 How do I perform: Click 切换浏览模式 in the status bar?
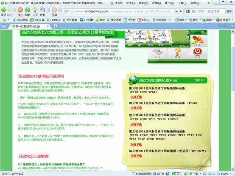(x=142, y=173)
